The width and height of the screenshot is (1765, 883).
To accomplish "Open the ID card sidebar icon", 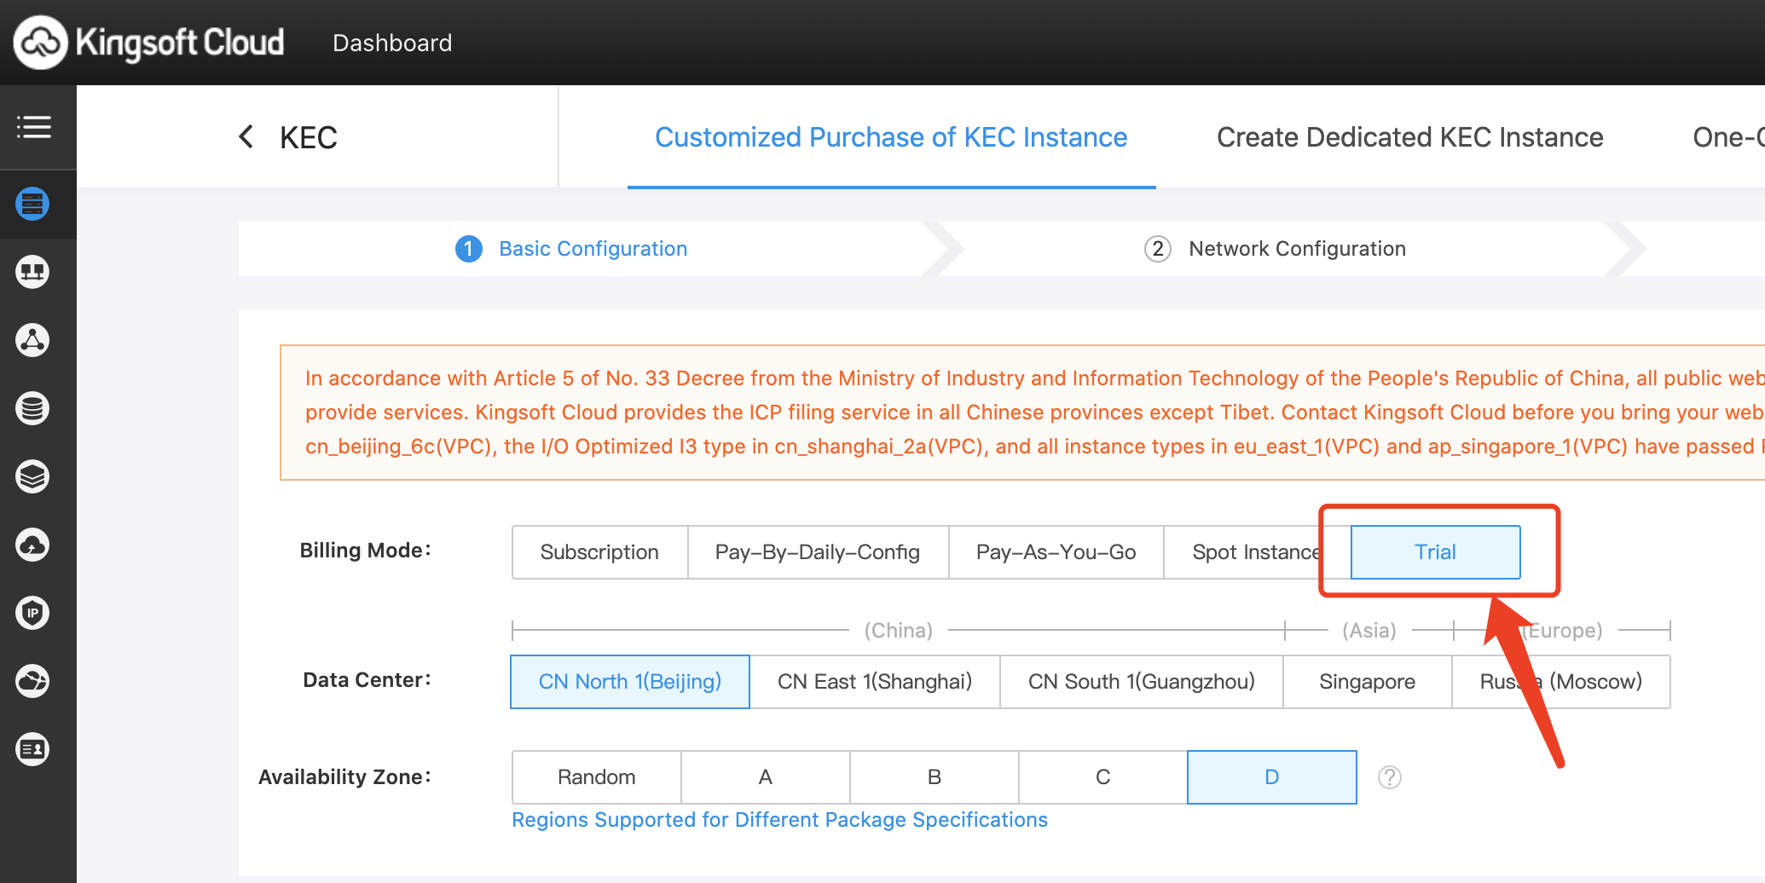I will [x=32, y=749].
